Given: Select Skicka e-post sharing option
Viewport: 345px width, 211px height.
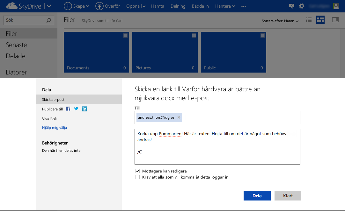Looking at the screenshot, I should pos(78,100).
